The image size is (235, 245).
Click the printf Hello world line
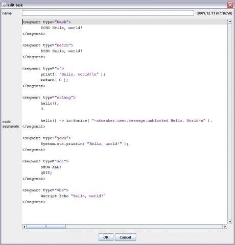coord(73,75)
